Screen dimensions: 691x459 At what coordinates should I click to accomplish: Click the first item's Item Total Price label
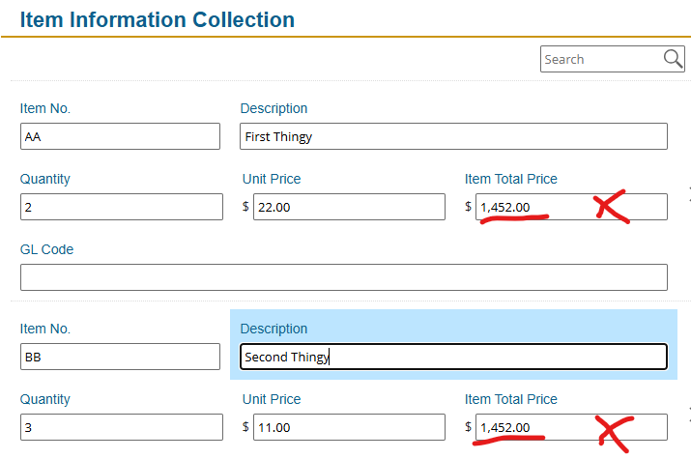[x=510, y=179]
